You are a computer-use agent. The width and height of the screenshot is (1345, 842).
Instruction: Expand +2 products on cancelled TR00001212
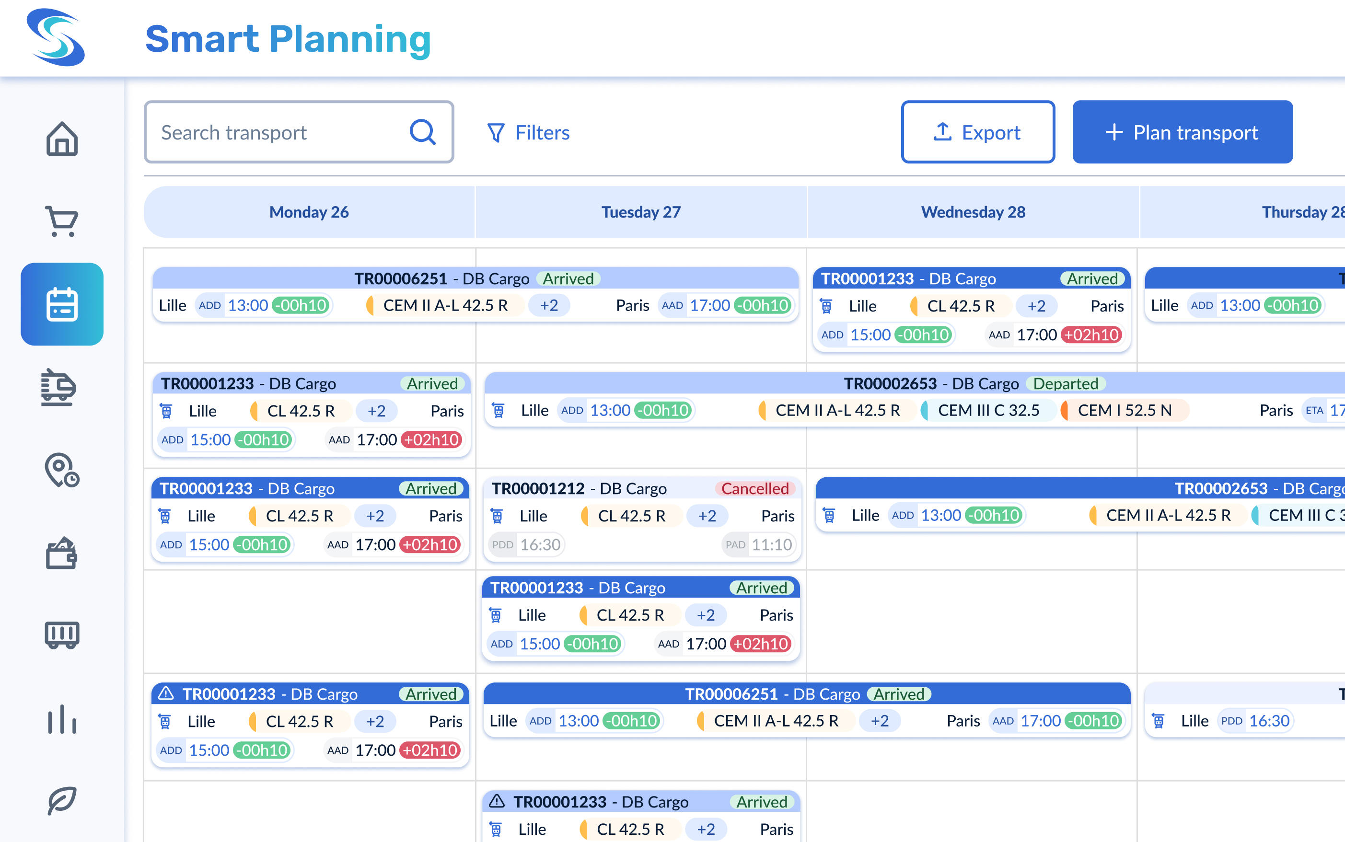(707, 516)
